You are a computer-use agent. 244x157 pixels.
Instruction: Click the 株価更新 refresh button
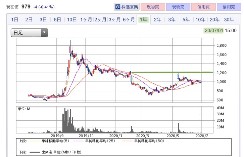tap(127, 7)
